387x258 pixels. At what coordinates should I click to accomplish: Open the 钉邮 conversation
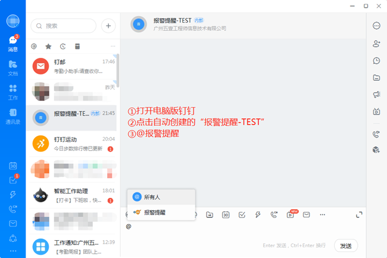tap(71, 66)
